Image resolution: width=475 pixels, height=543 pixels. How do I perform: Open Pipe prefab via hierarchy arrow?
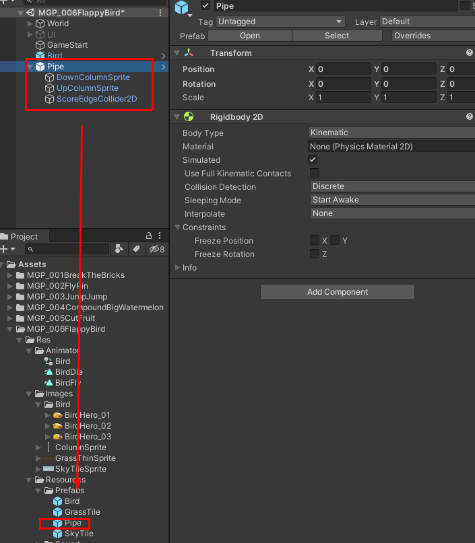(163, 67)
